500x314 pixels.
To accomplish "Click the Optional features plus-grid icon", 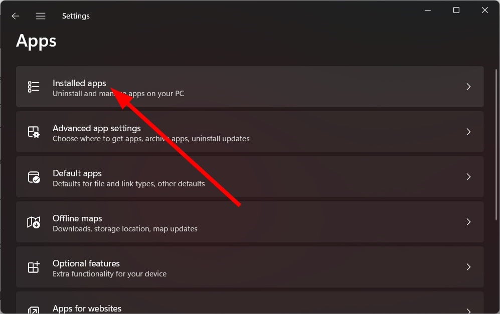I will click(34, 267).
